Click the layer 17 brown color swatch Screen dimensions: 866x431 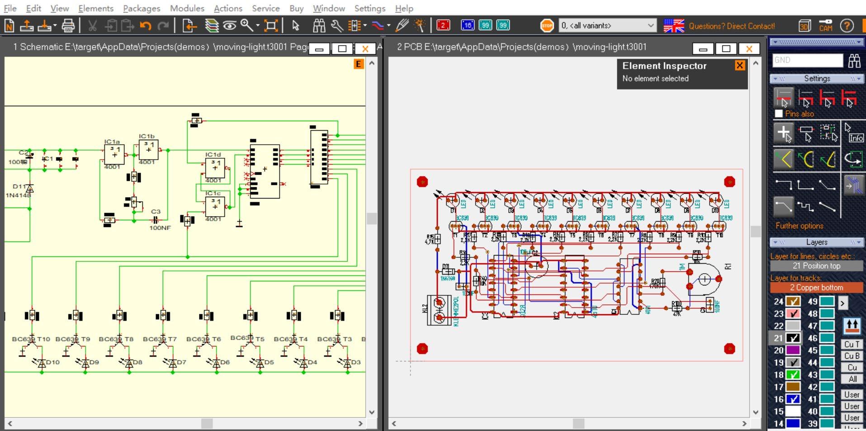[x=793, y=387]
